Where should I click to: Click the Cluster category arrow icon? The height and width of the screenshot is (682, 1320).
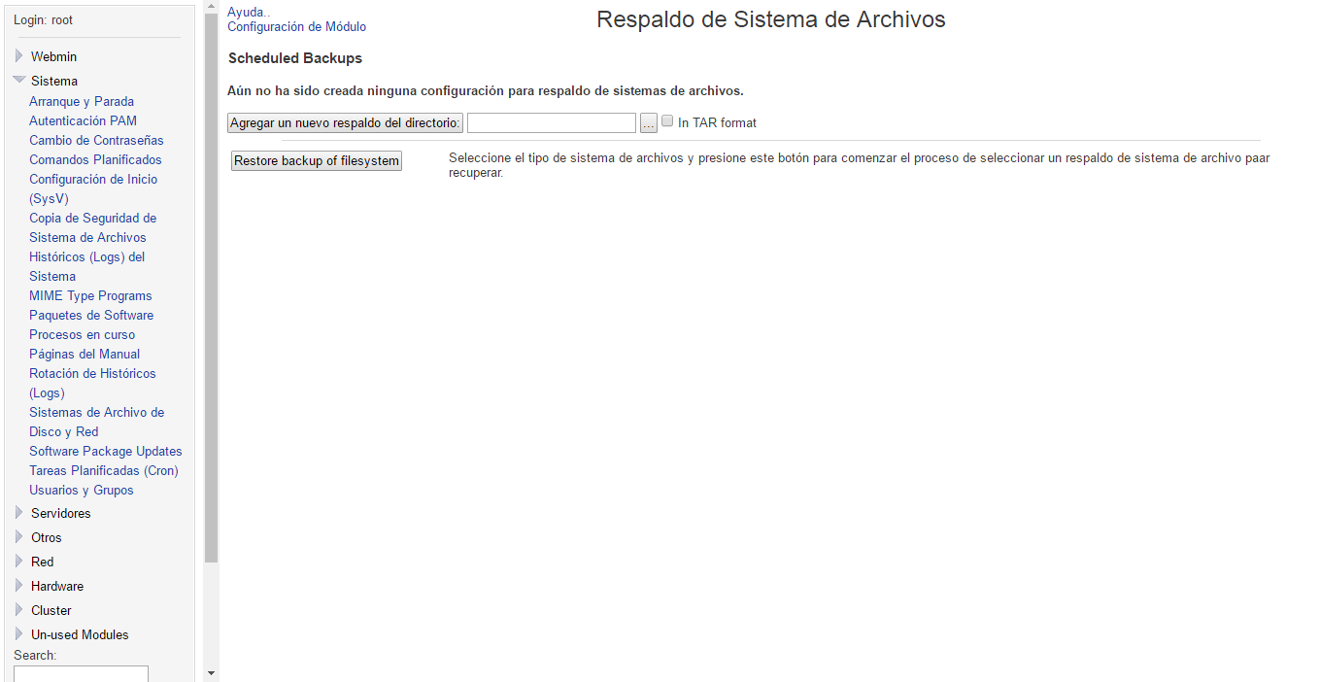18,610
